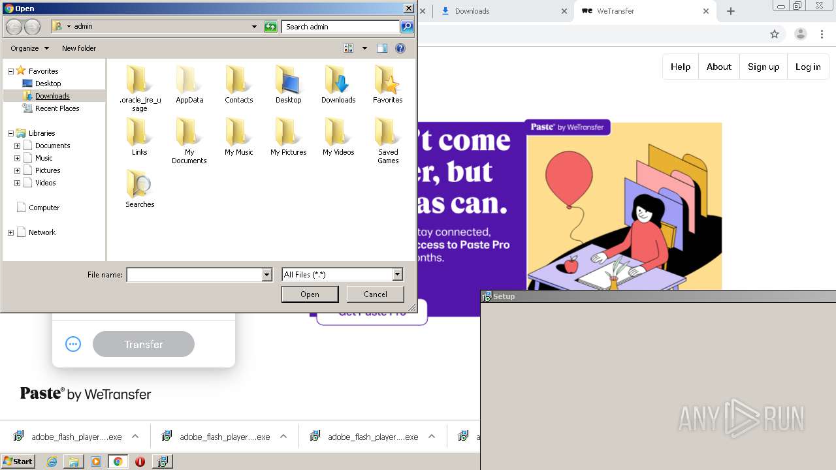Expand the Videos library node
The width and height of the screenshot is (836, 470).
(17, 183)
